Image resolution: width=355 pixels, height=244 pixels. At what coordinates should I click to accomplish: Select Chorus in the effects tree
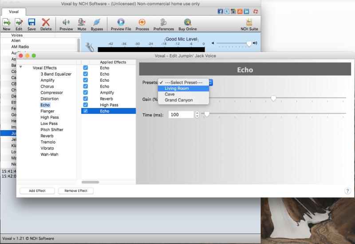(x=47, y=86)
